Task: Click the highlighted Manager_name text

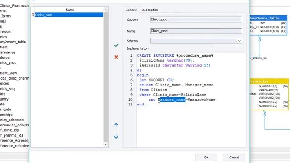Action: click(x=172, y=100)
